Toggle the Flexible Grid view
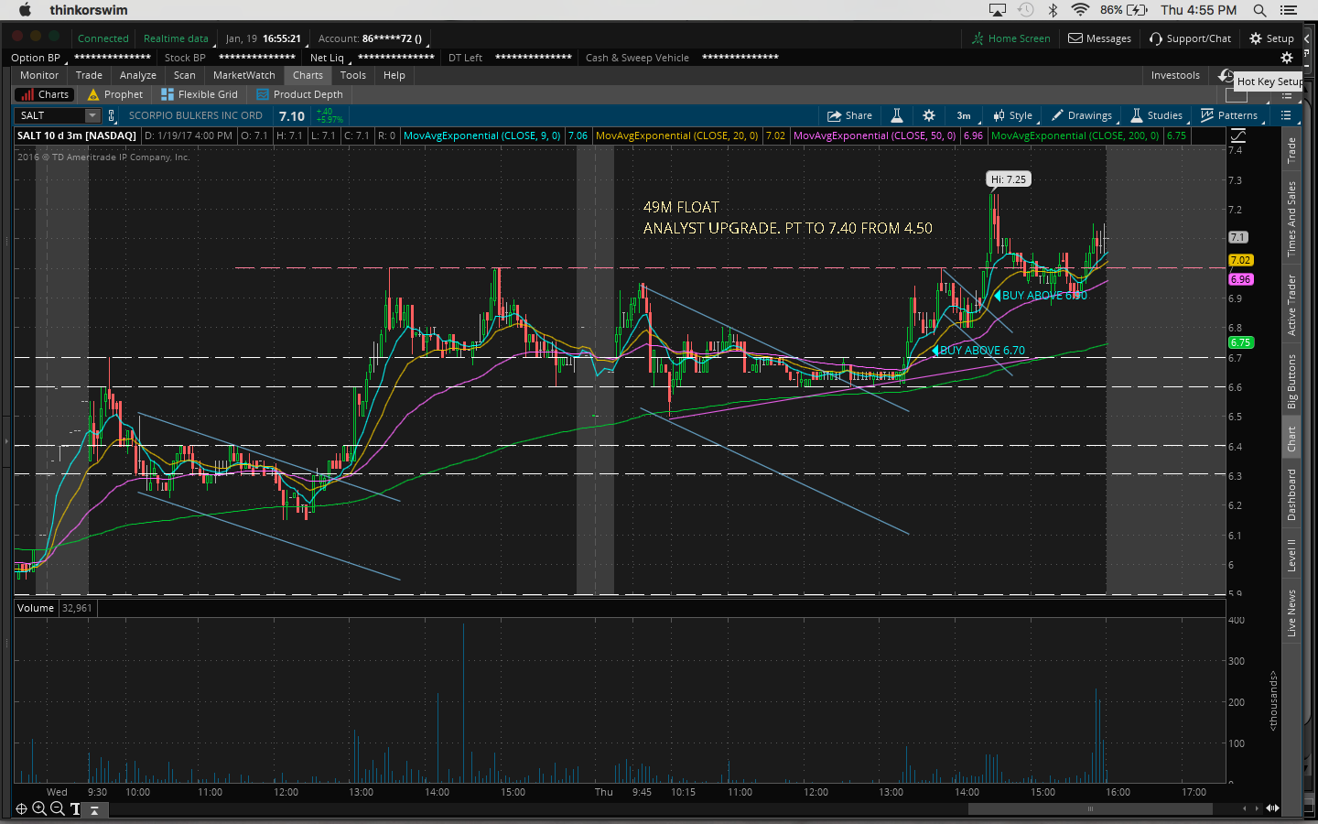Image resolution: width=1318 pixels, height=824 pixels. point(199,94)
